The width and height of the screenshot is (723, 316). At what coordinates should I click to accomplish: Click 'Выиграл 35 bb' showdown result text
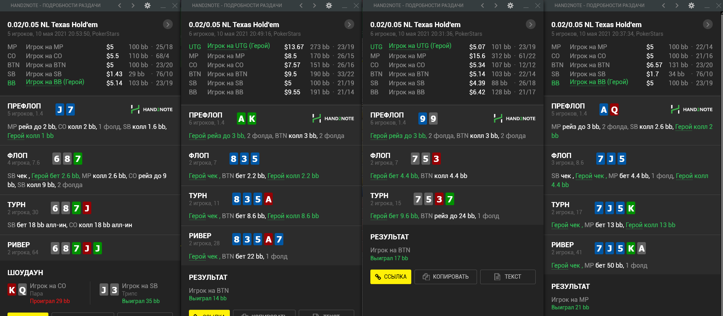[141, 301]
